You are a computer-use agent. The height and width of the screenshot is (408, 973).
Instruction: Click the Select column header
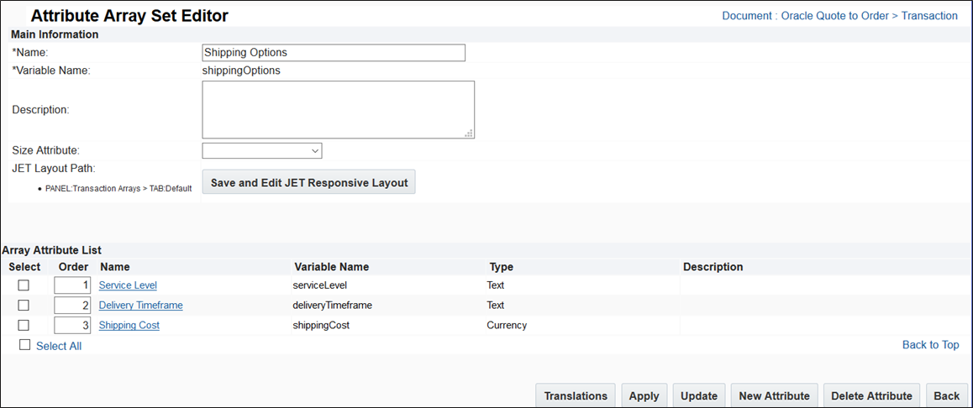[x=24, y=267]
